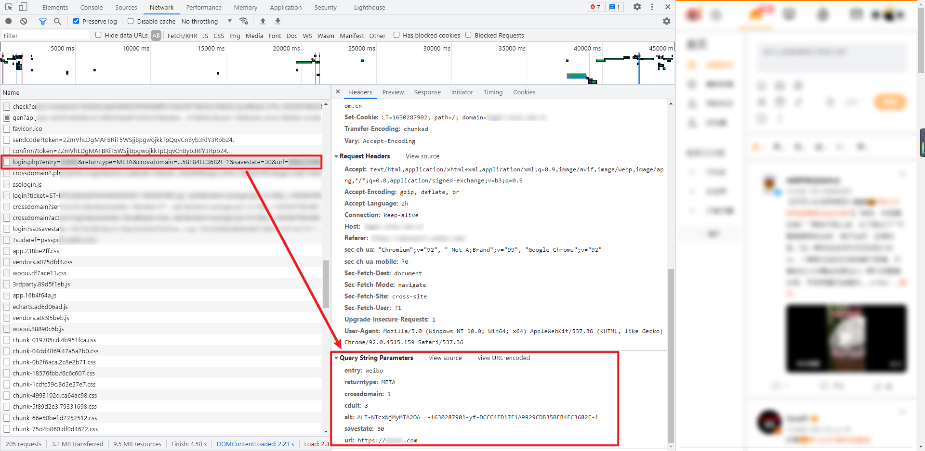Activate the inspect element picker icon
The image size is (925, 451).
pos(9,7)
